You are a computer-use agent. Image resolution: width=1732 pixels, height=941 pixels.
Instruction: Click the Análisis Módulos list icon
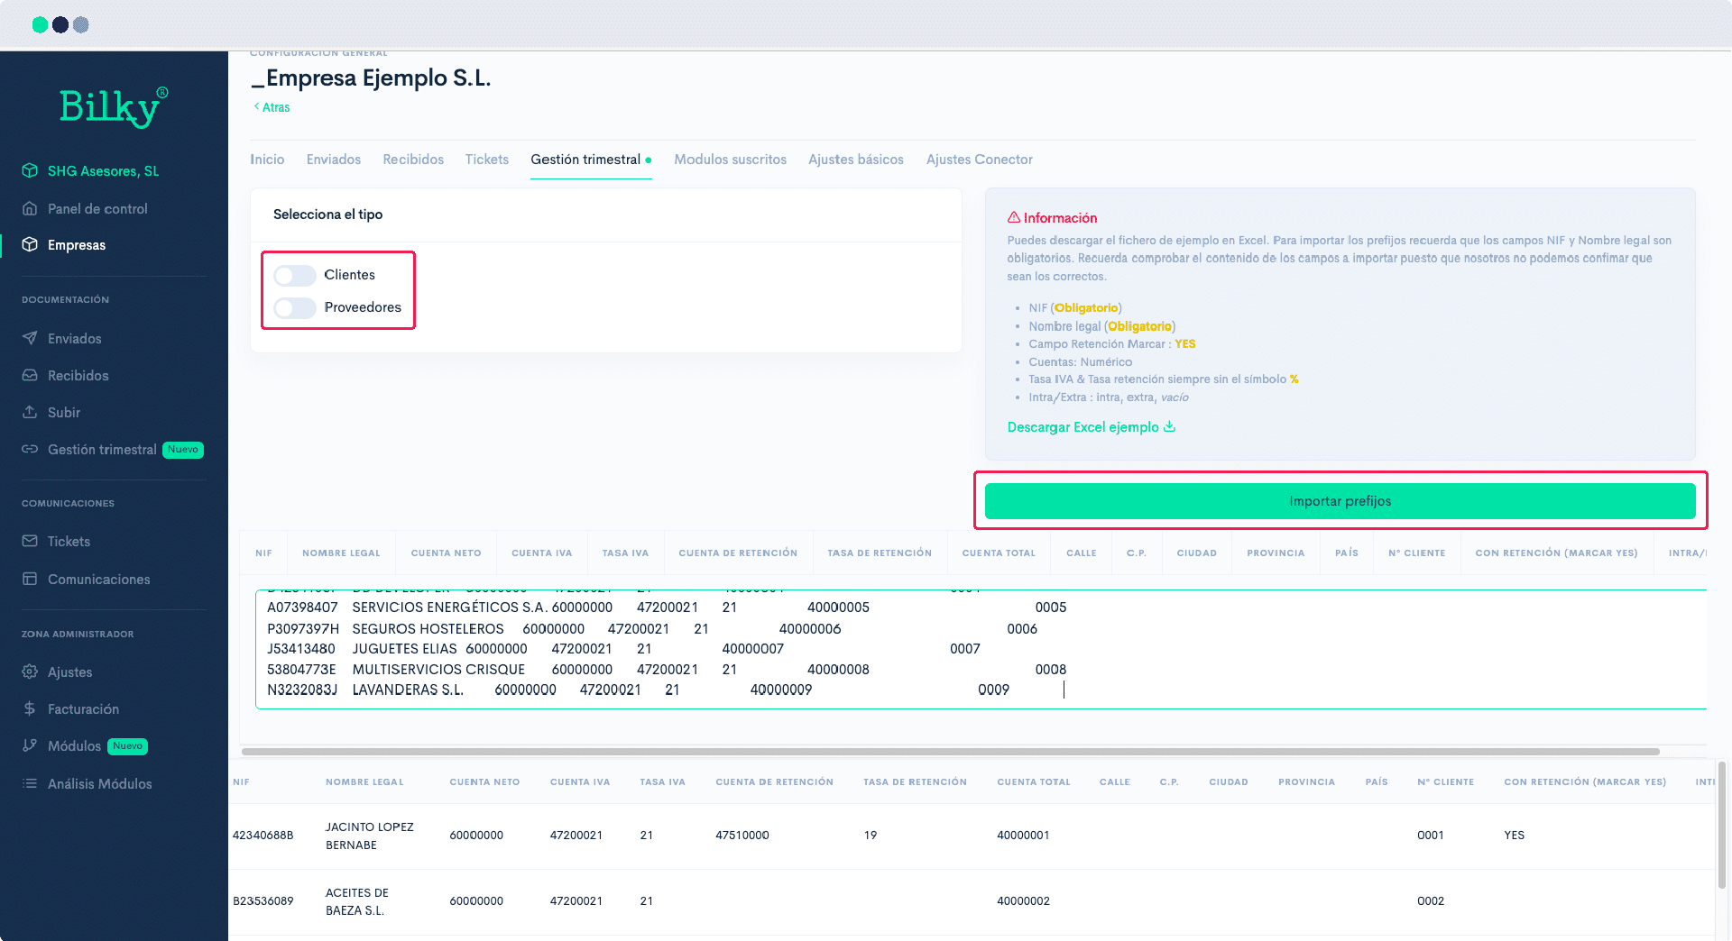[x=30, y=783]
